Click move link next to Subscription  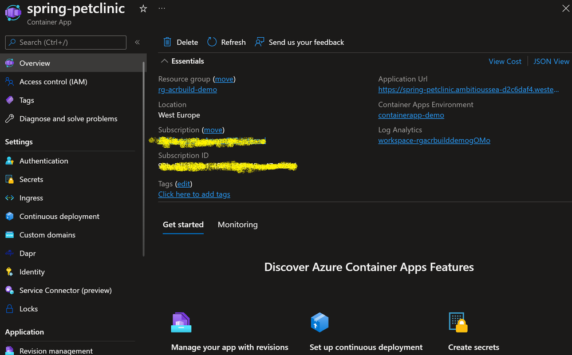(x=213, y=130)
